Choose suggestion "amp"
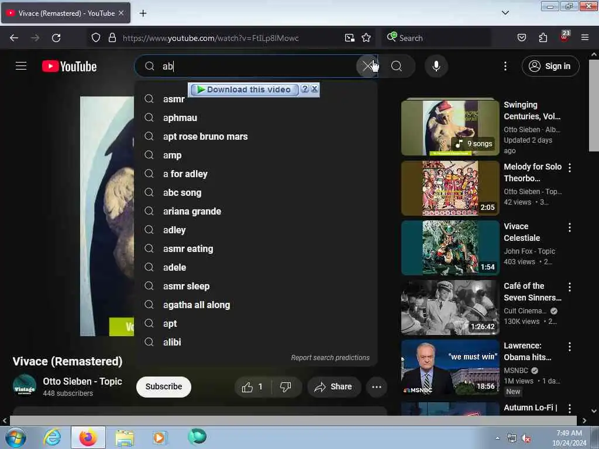599x449 pixels. coord(256,155)
